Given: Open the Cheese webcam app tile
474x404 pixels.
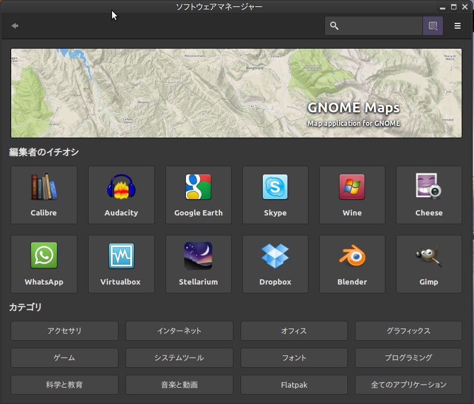Looking at the screenshot, I should (429, 195).
